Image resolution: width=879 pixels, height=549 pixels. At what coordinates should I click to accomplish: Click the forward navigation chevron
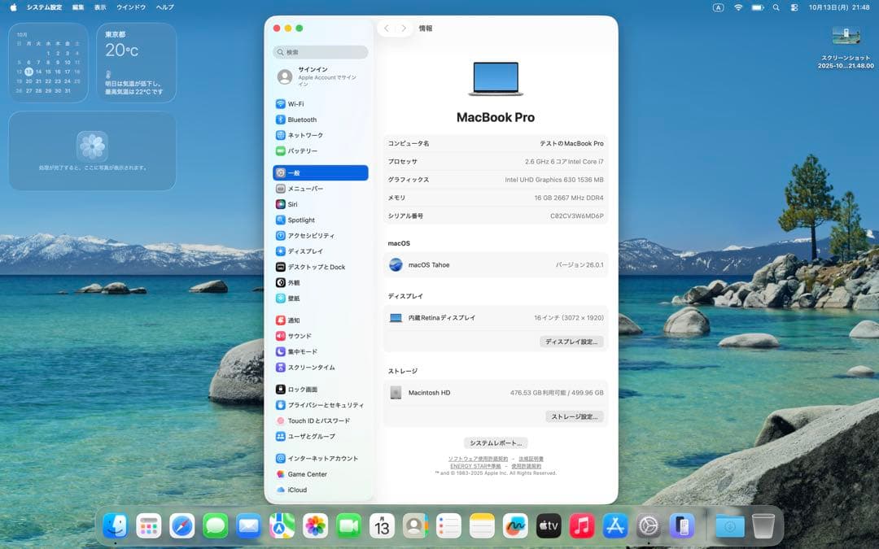pos(404,27)
